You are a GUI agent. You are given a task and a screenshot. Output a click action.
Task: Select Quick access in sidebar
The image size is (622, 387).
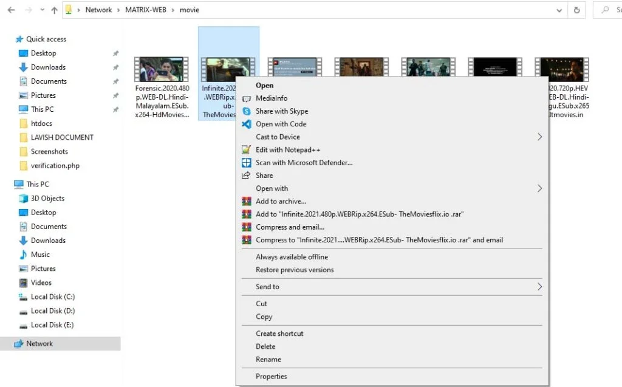[46, 39]
